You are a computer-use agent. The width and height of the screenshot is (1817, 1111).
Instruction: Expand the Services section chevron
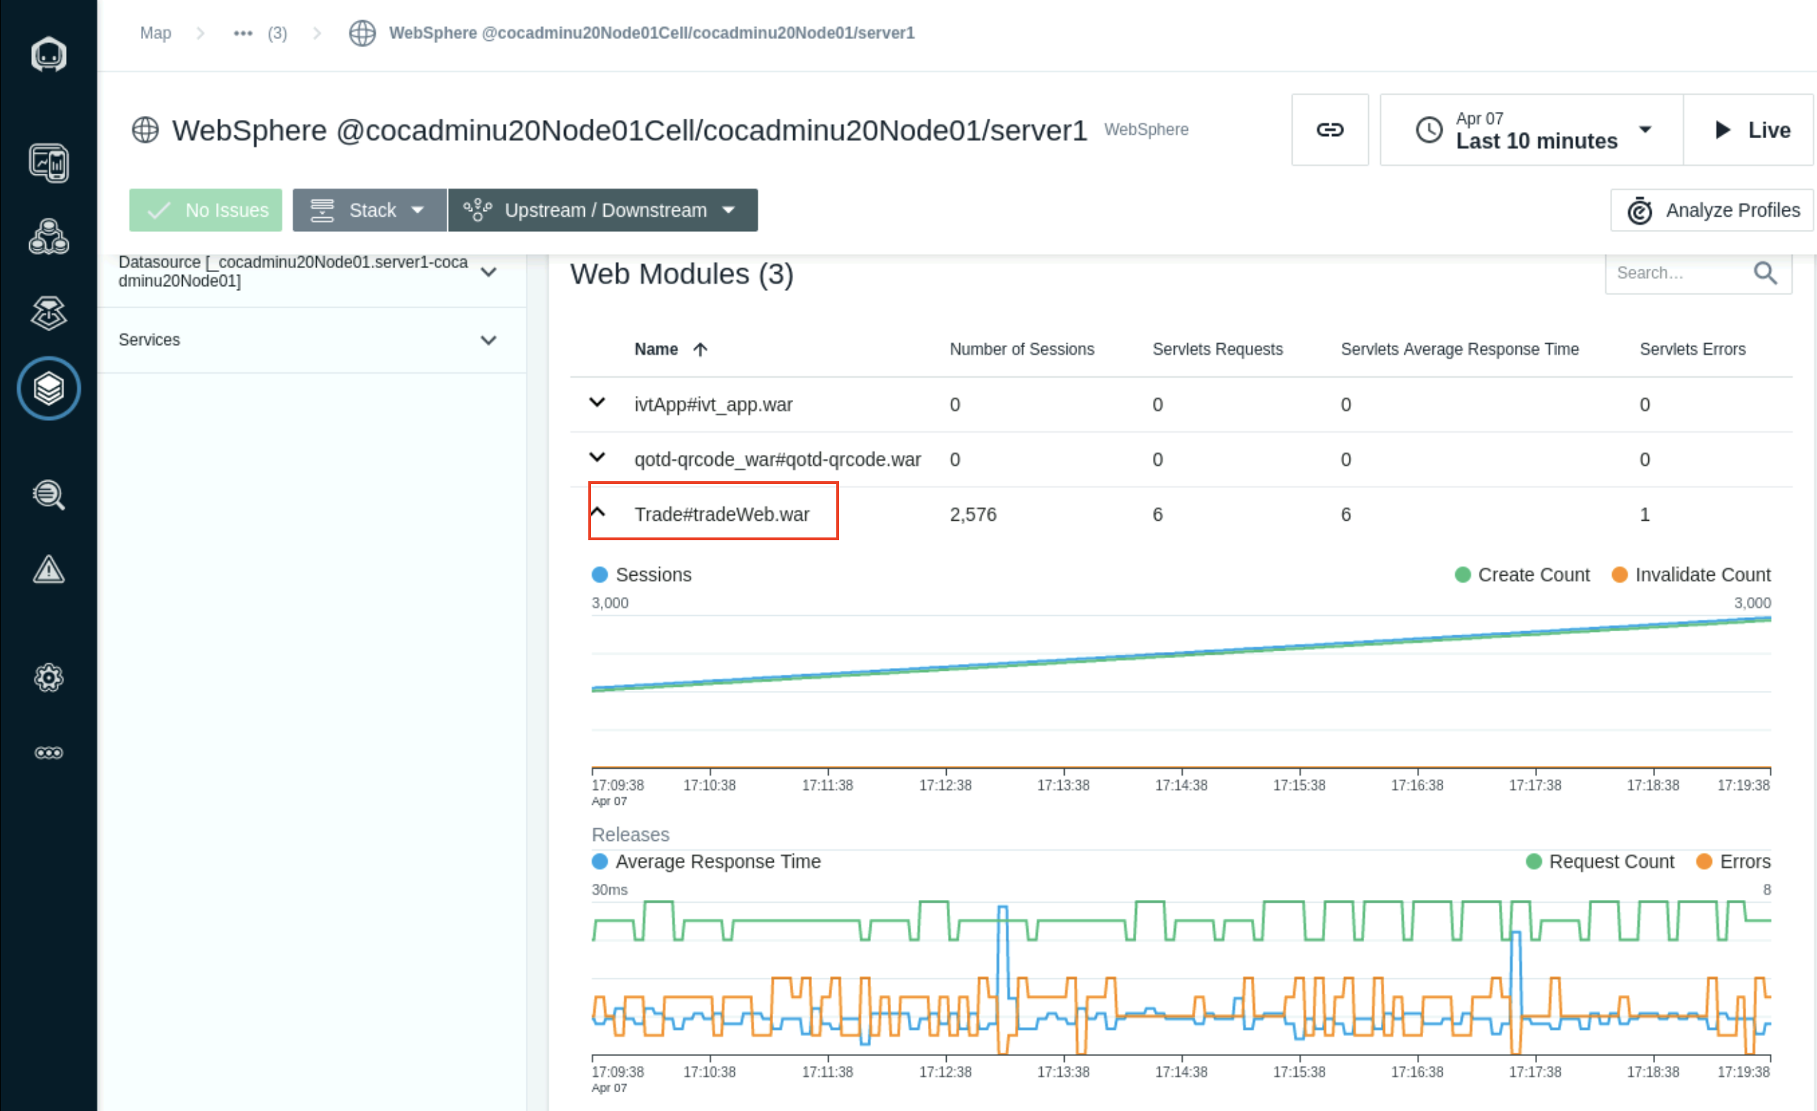488,341
